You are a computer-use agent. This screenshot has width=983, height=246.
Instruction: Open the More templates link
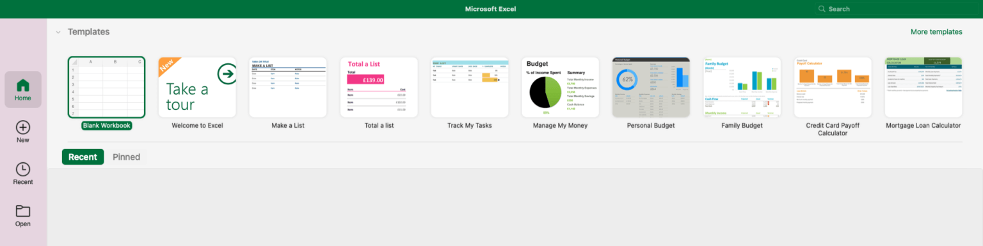click(x=936, y=32)
